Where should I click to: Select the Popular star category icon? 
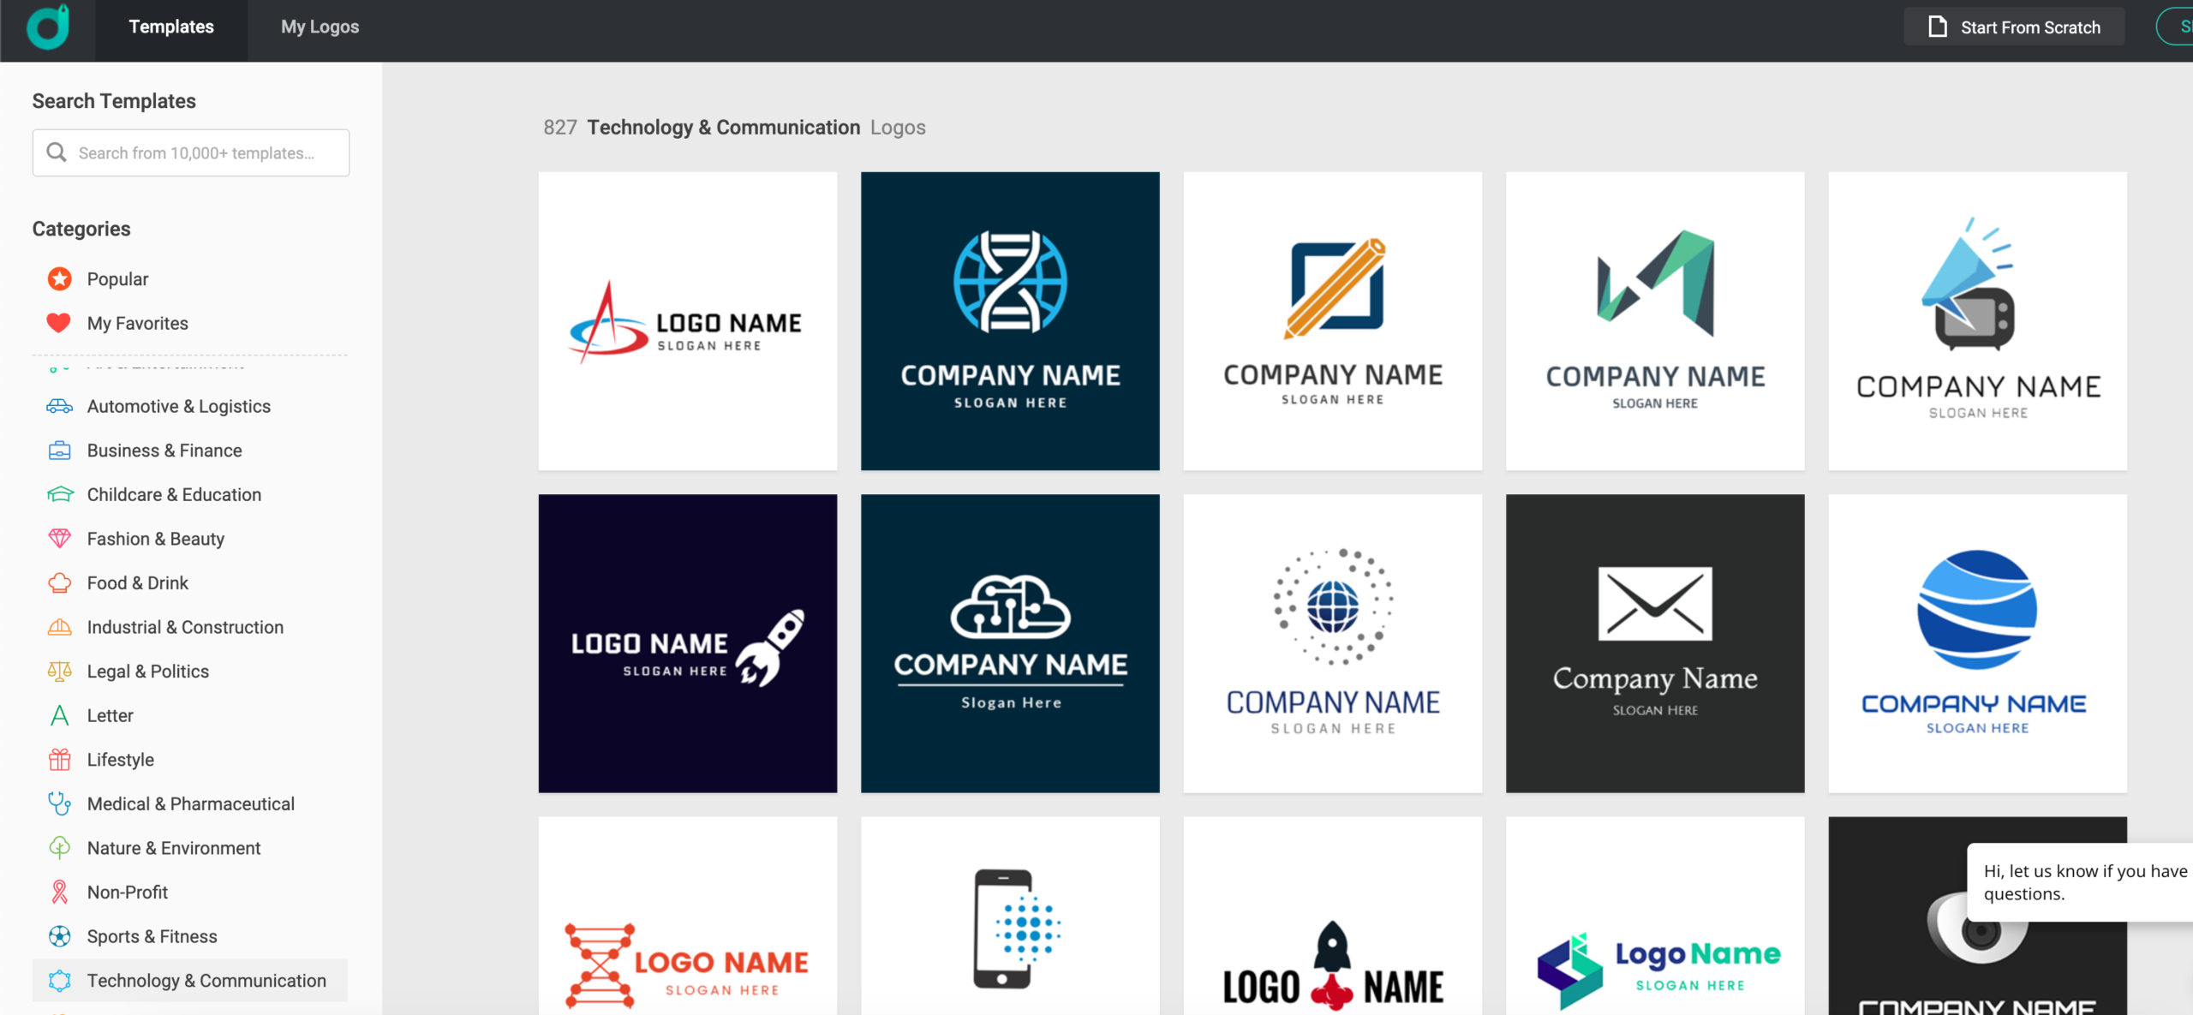(59, 278)
